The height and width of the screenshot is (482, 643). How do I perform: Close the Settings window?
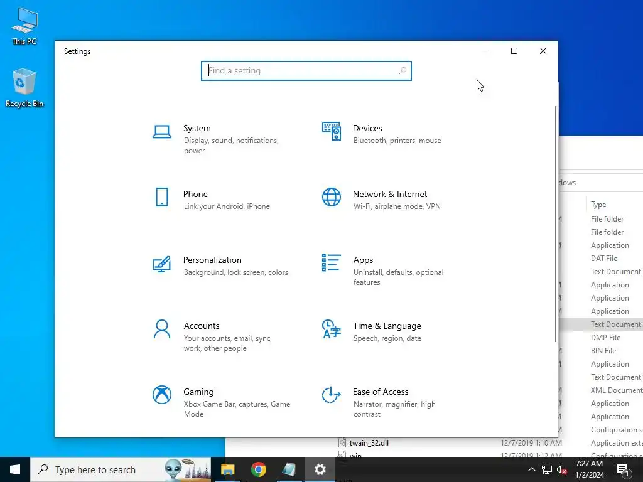543,51
